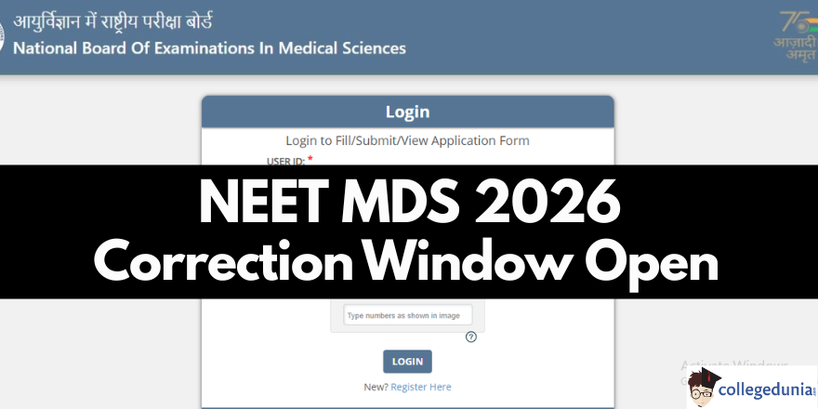
Task: Click the LOGIN button
Action: [407, 362]
